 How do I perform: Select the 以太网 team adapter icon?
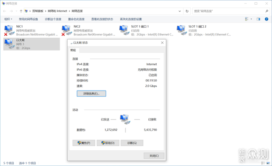(x=9, y=44)
